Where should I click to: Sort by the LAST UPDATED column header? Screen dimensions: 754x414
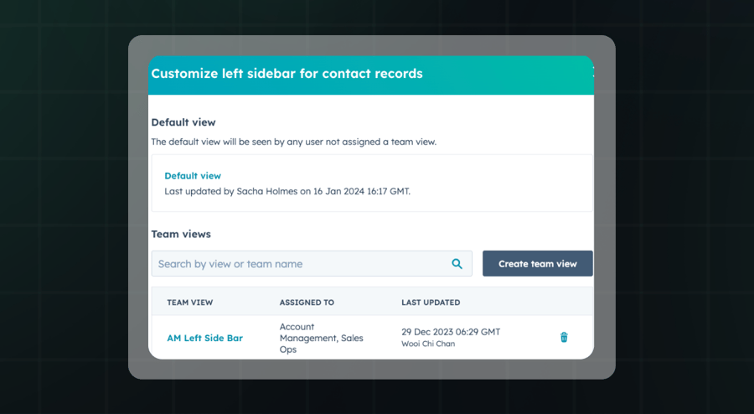[x=431, y=303]
